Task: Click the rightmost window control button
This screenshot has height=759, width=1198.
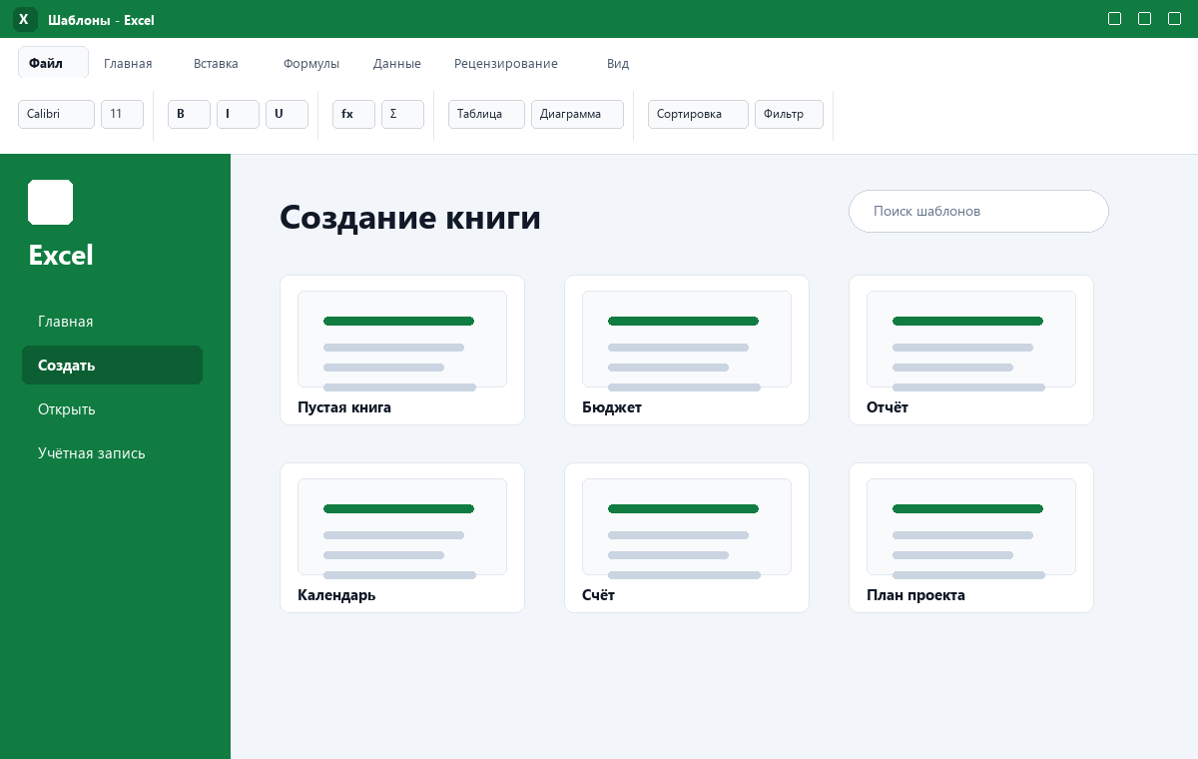Action: tap(1175, 19)
